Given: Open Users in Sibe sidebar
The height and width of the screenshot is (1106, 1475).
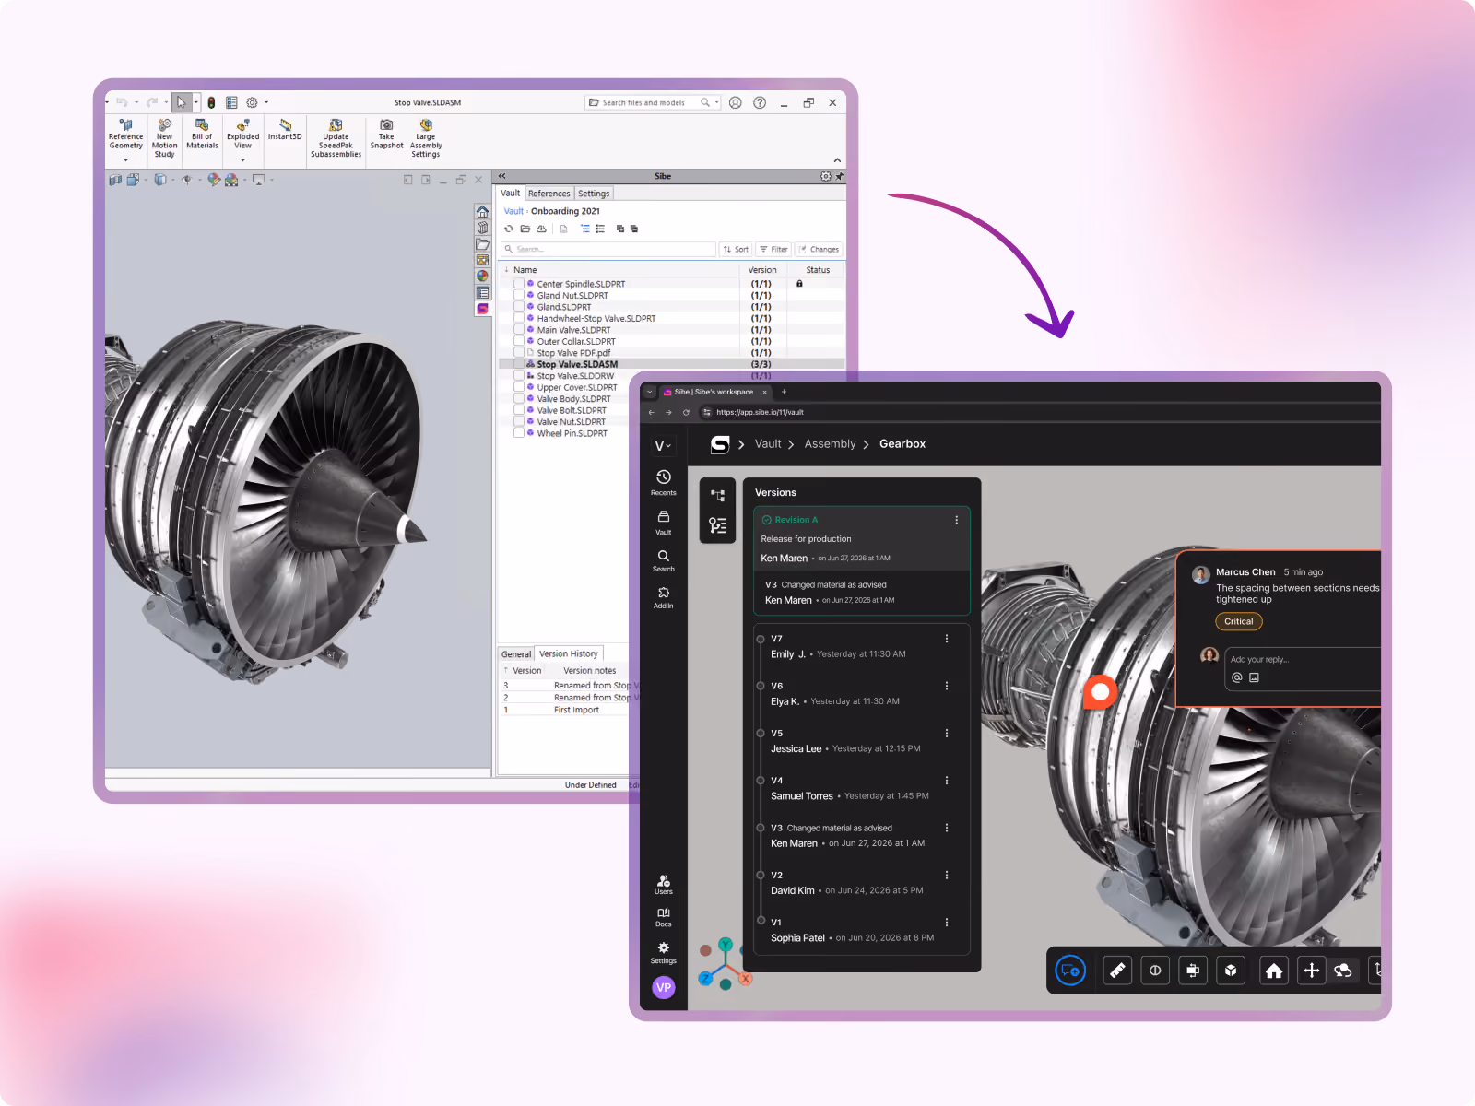Looking at the screenshot, I should pos(664,885).
